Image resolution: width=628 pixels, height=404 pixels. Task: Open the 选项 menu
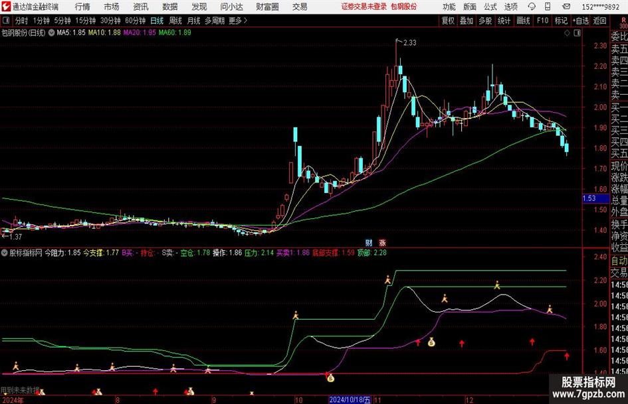[x=511, y=7]
